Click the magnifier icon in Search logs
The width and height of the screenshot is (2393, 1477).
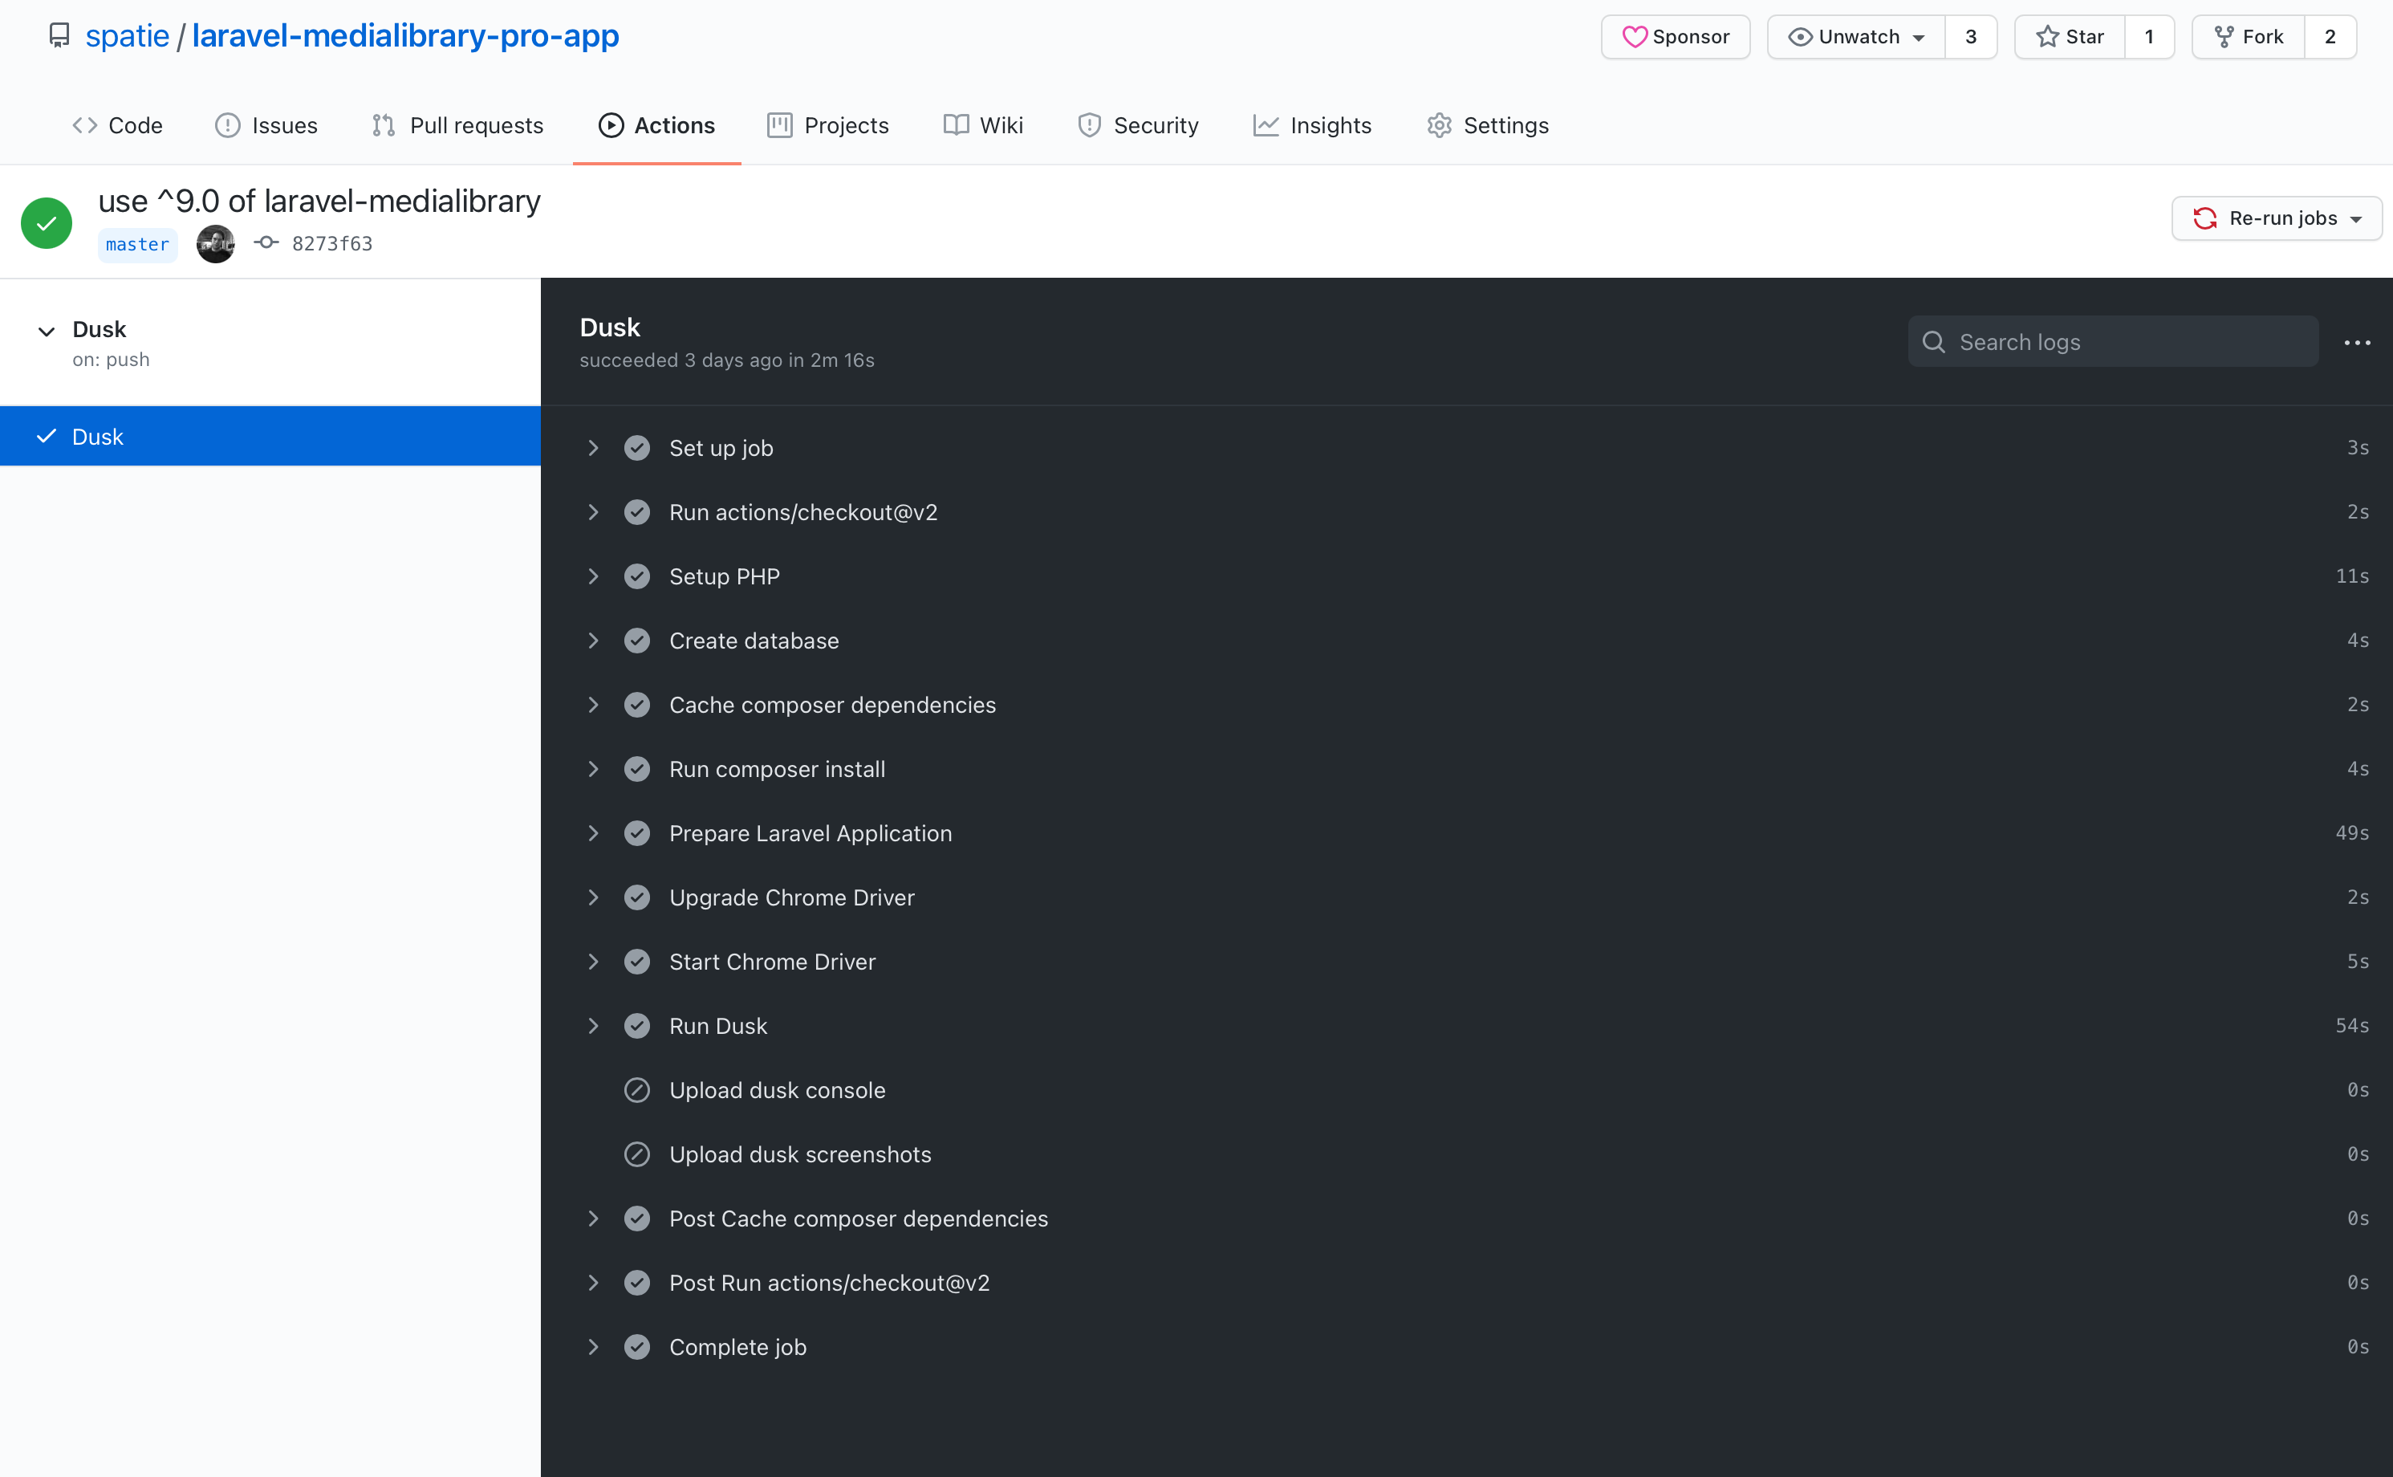pyautogui.click(x=1934, y=342)
